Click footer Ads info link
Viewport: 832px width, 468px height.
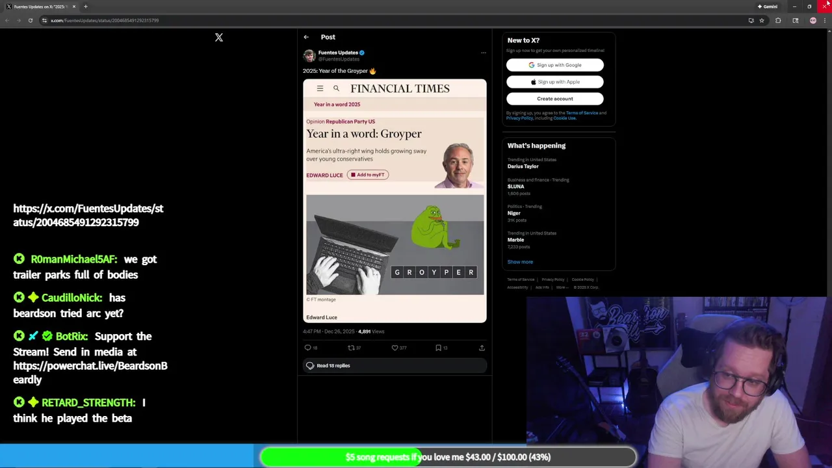[542, 287]
